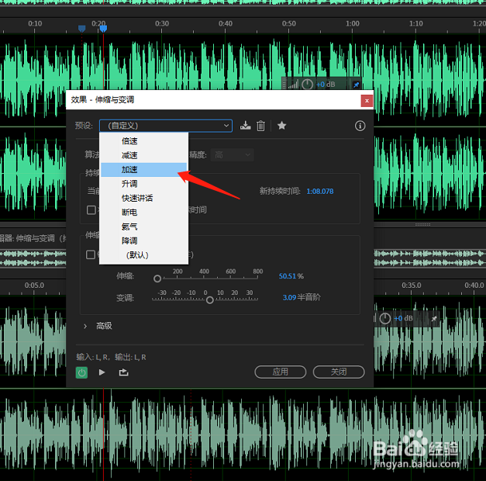Viewport: 486px width, 481px height.
Task: Click the 0:50 mark on the time ruler
Action: coord(289,23)
